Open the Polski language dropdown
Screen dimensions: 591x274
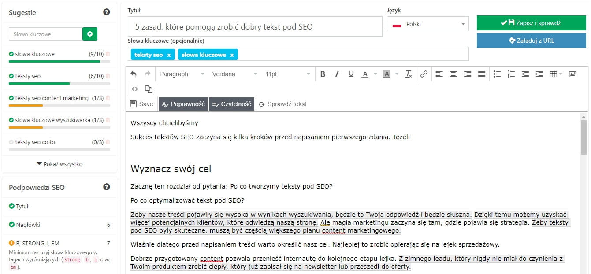coord(427,24)
